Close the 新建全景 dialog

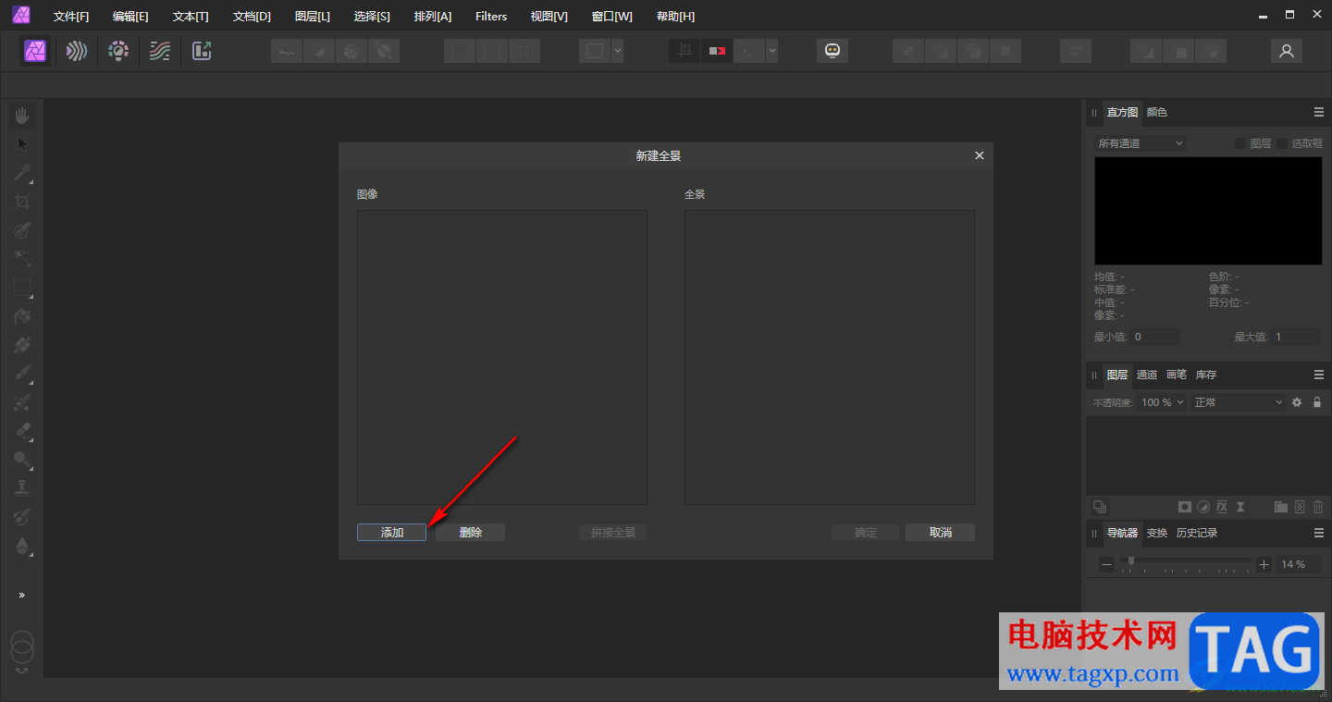pyautogui.click(x=980, y=155)
